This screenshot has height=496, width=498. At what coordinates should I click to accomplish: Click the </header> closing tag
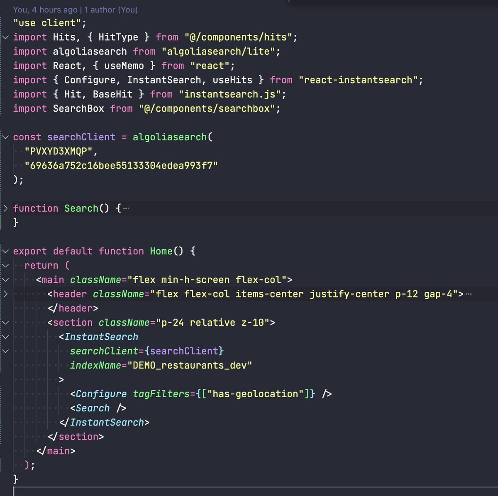[x=73, y=308]
